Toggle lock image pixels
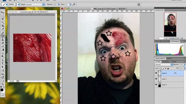 (x=163, y=68)
